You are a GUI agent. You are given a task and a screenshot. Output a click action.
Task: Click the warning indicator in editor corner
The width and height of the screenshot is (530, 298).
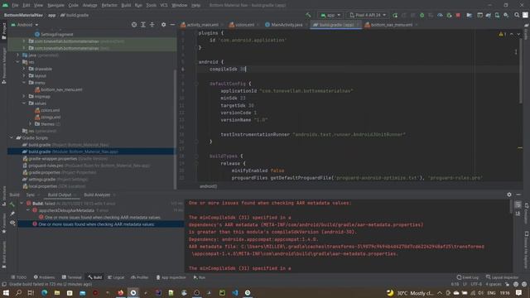pyautogui.click(x=502, y=34)
